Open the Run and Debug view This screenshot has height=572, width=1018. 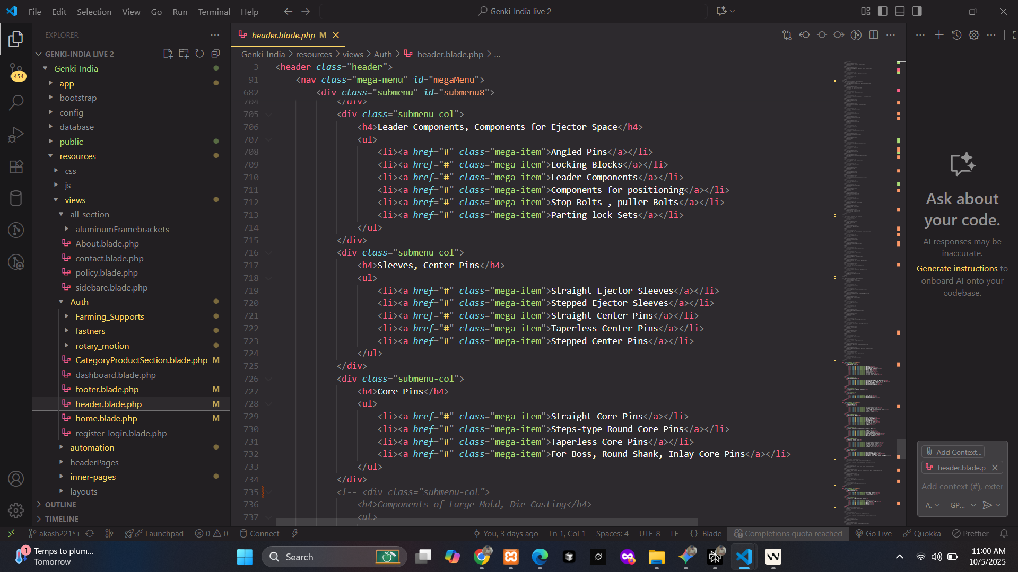16,135
